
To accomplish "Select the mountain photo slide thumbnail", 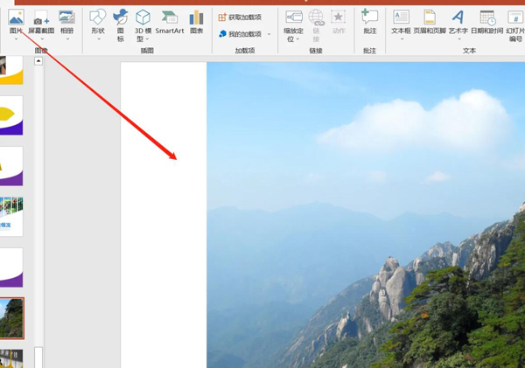I will (11, 318).
